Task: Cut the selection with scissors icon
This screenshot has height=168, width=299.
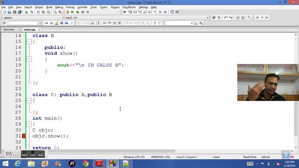Action: coord(38,12)
